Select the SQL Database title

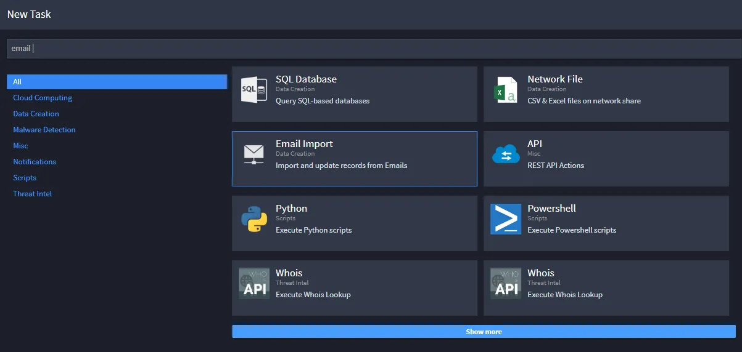(x=306, y=79)
